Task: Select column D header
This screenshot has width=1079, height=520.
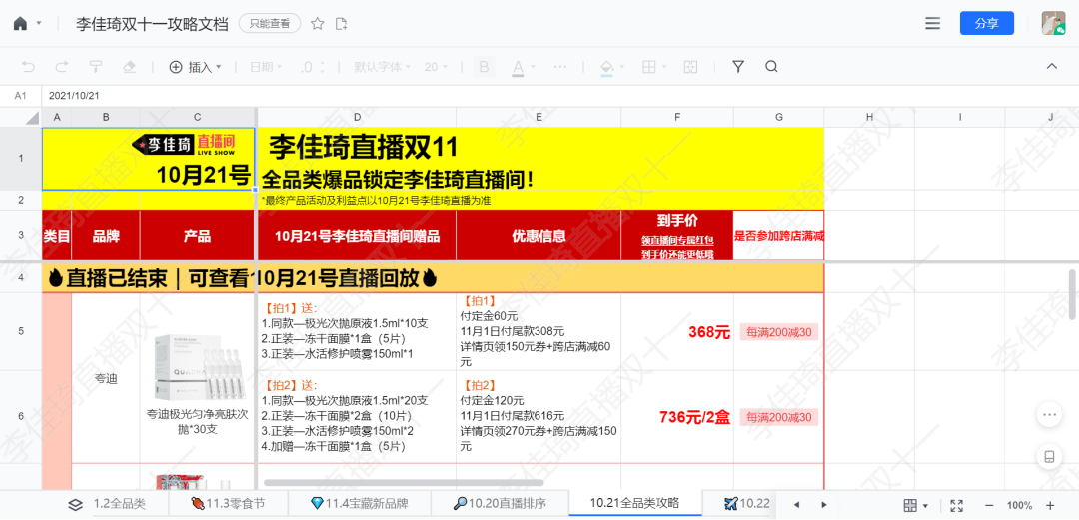Action: (357, 118)
